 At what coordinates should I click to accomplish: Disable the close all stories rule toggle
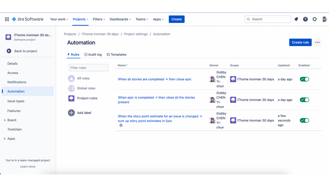(x=305, y=100)
